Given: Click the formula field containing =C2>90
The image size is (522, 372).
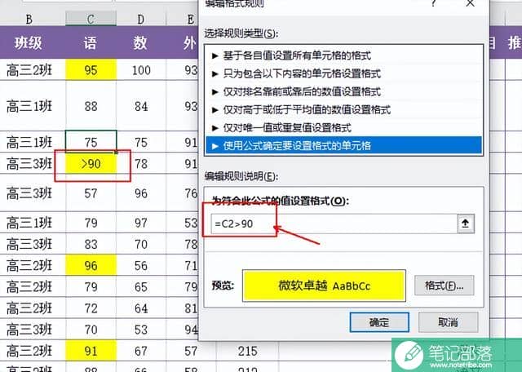Looking at the screenshot, I should tap(334, 224).
